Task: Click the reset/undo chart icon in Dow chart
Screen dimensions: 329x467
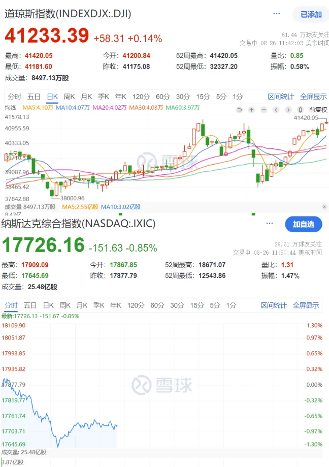Action: click(x=239, y=110)
